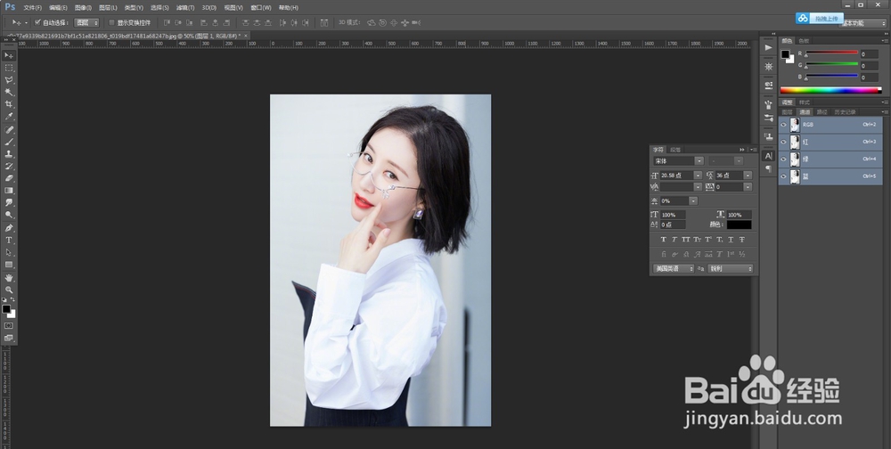The width and height of the screenshot is (891, 449).
Task: Open the font size 20.58 点 dropdown
Action: pyautogui.click(x=698, y=176)
